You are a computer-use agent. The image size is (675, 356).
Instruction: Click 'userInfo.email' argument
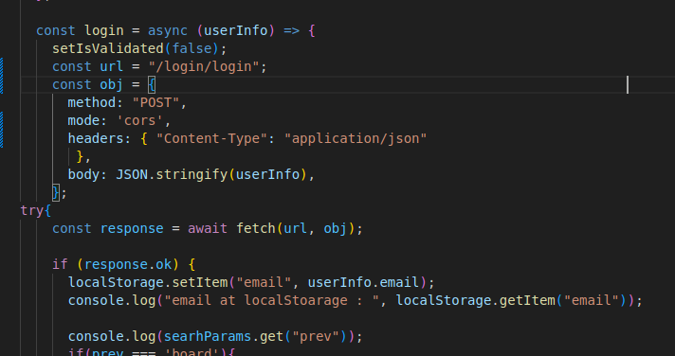363,282
